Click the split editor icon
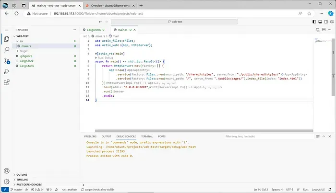This screenshot has height=193, width=336. click(x=324, y=30)
